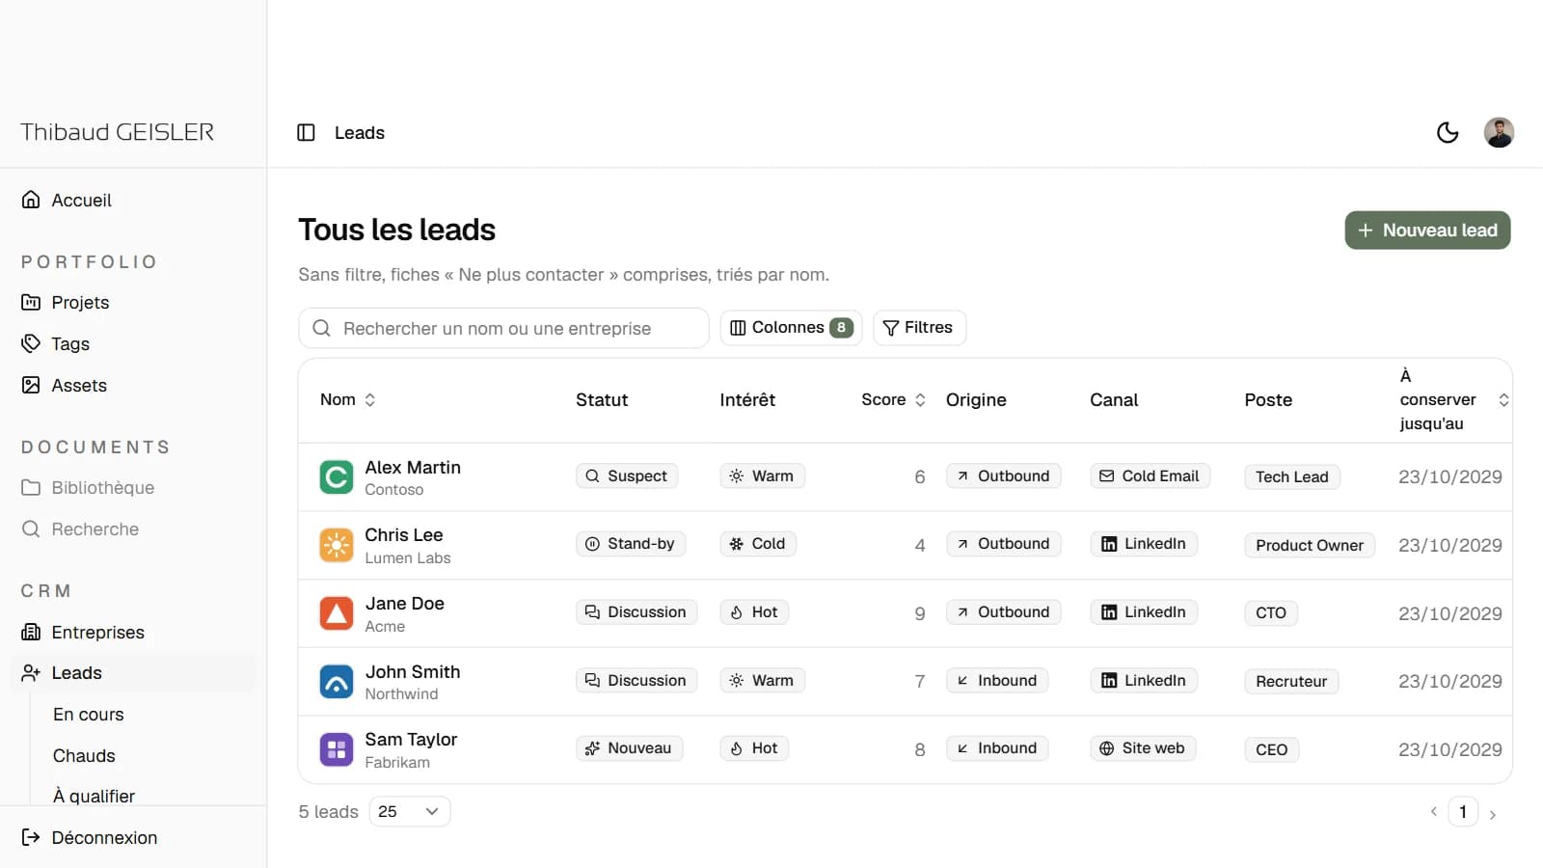Switch to dark mode via moon icon

(x=1448, y=133)
